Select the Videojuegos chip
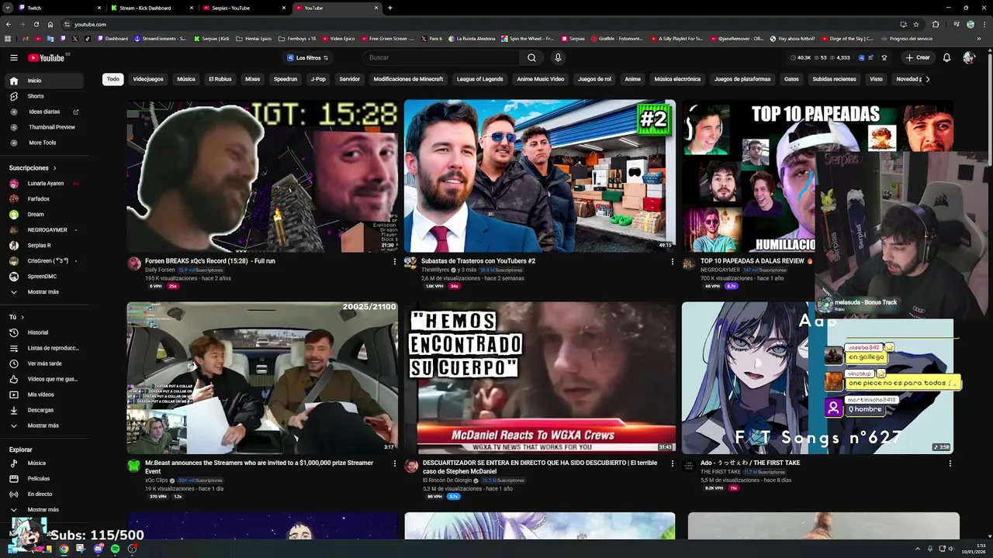The image size is (993, 558). 148,79
